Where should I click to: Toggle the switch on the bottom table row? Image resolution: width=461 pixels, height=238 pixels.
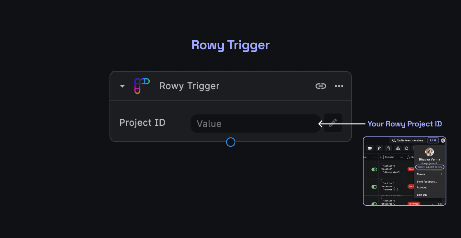(x=375, y=204)
